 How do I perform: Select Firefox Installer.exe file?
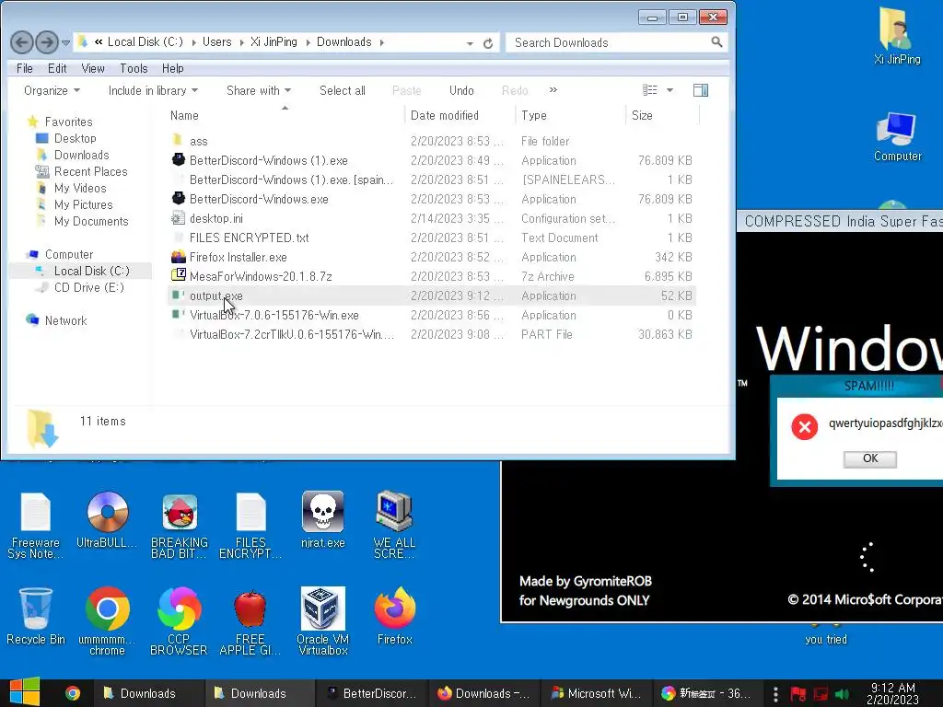pyautogui.click(x=431, y=257)
